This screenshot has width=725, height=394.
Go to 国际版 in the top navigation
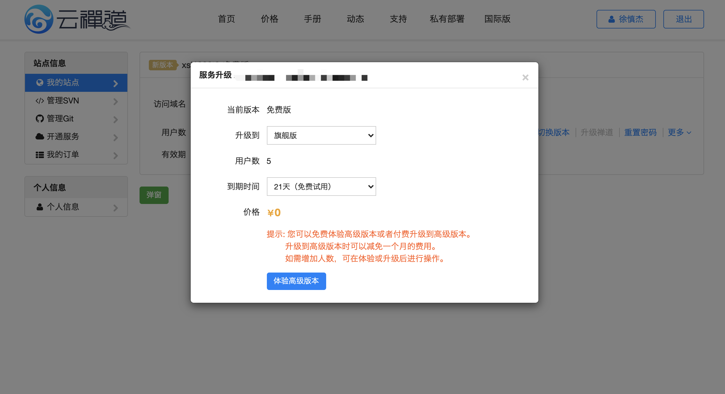click(497, 19)
